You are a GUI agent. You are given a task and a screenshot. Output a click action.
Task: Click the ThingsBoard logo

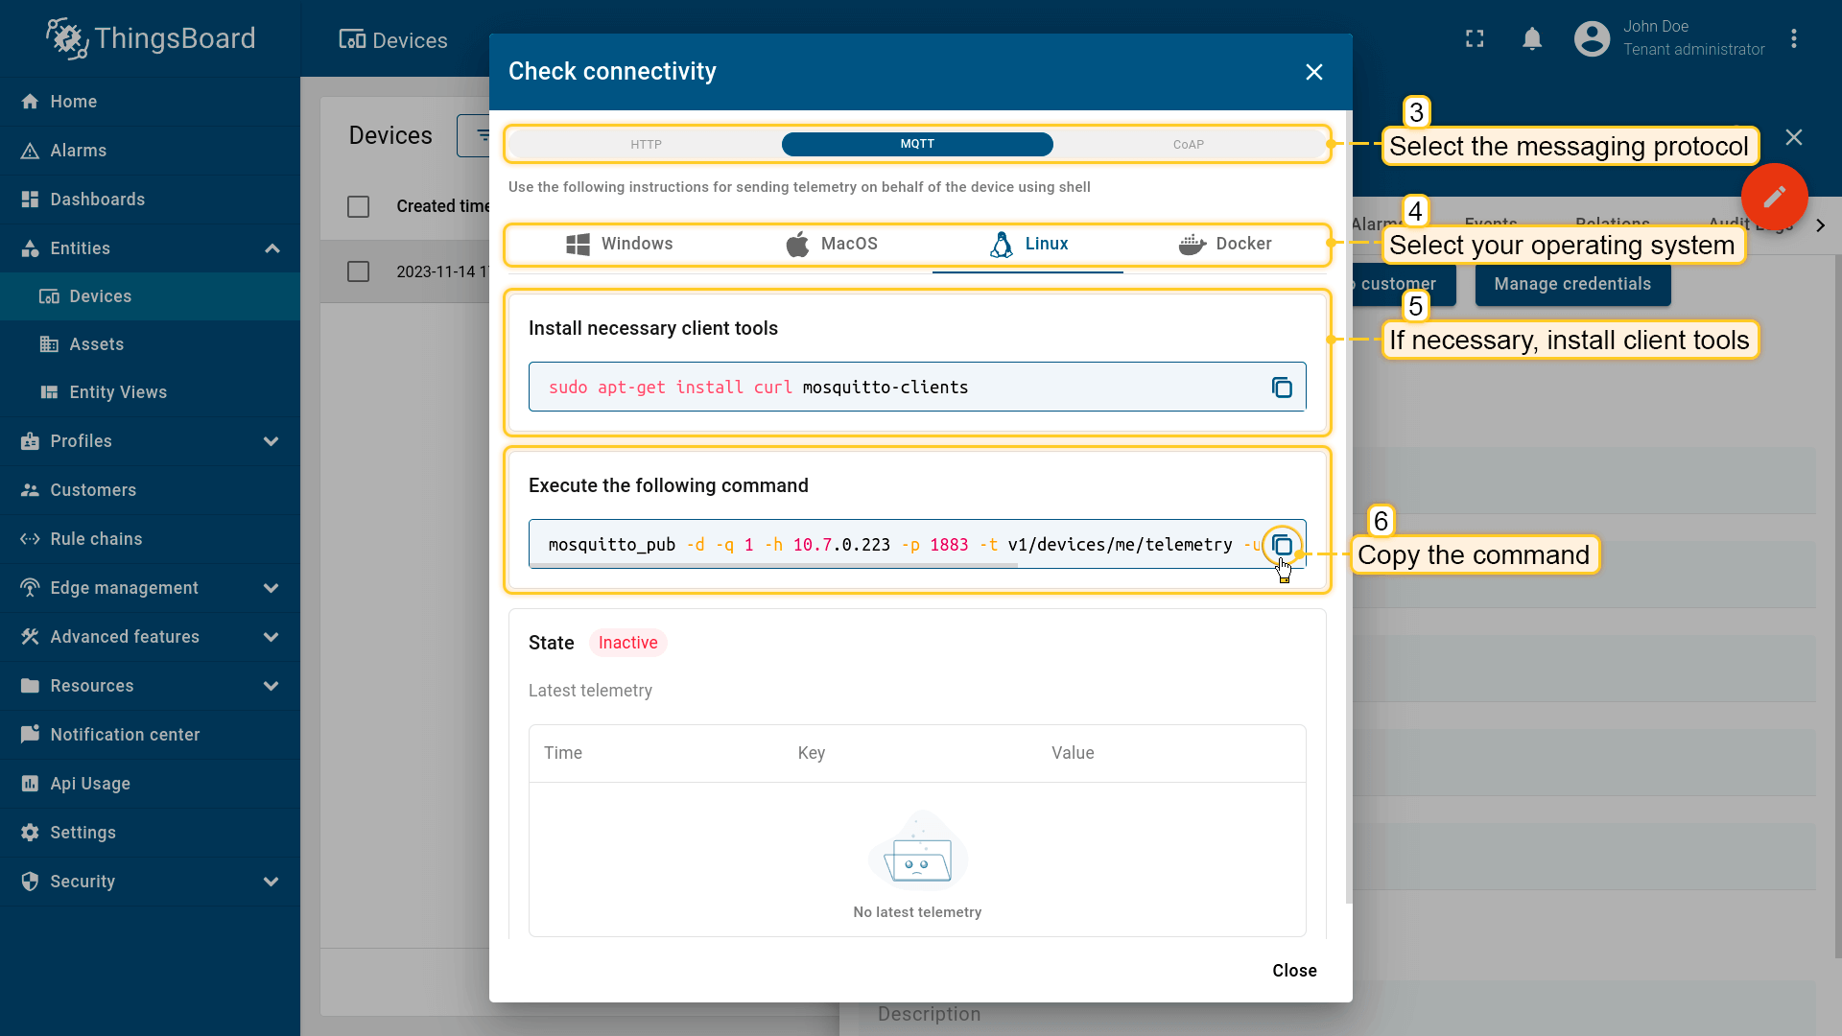151,38
